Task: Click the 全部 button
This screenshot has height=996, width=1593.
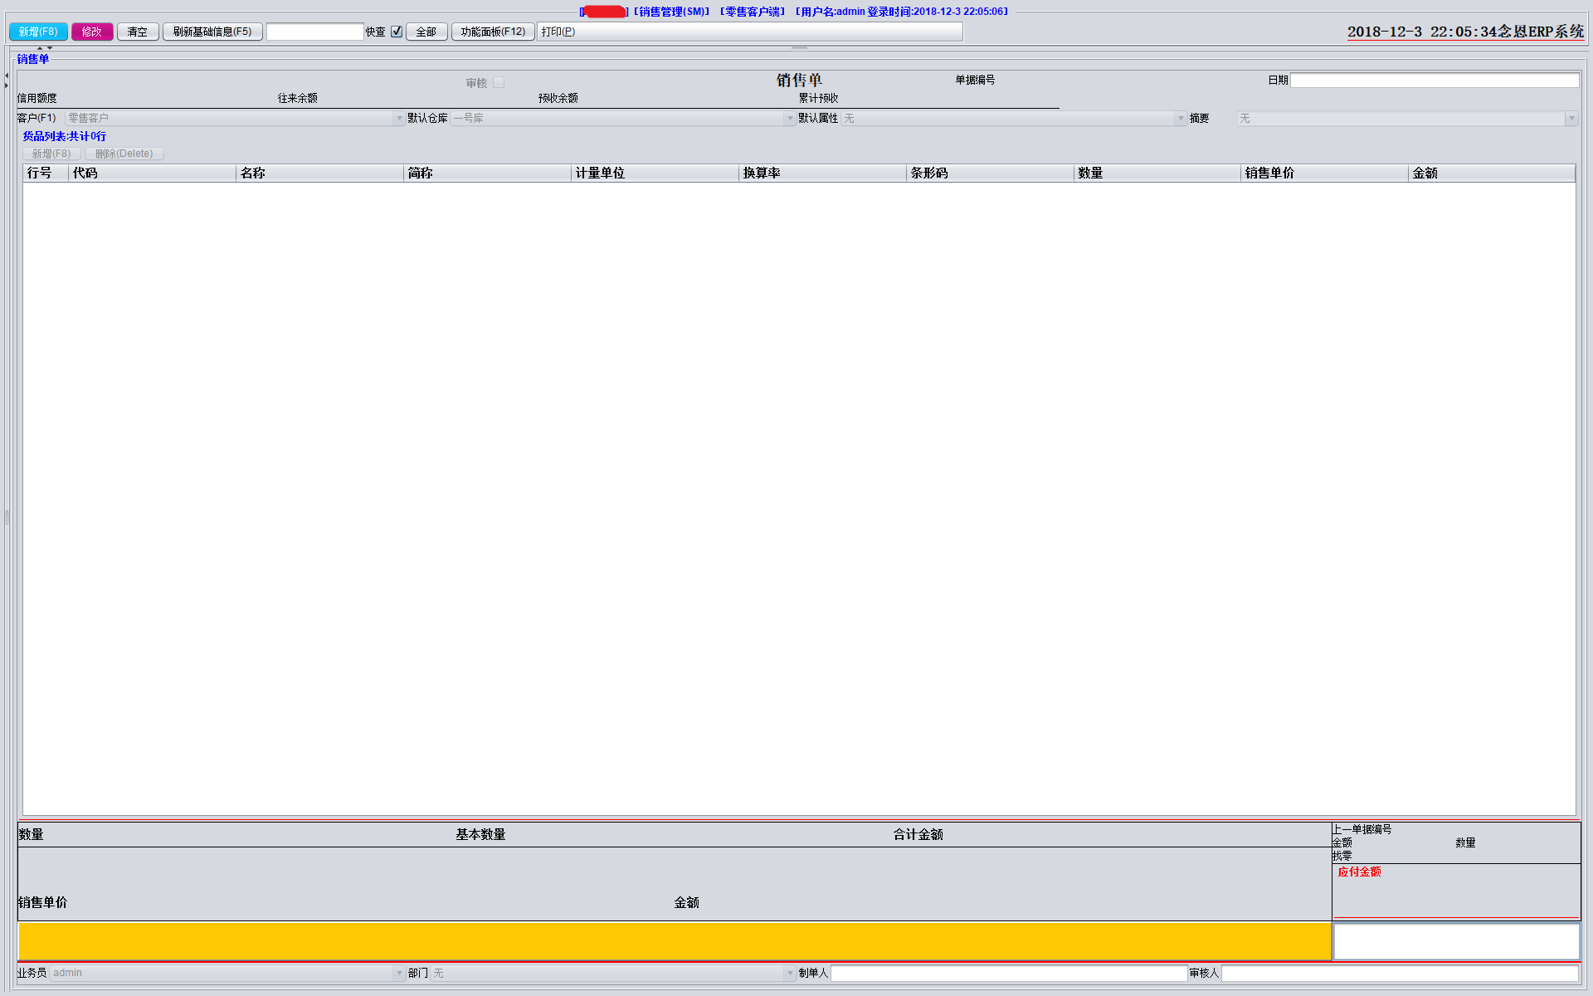Action: [426, 32]
